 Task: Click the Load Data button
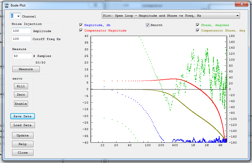tap(23, 125)
